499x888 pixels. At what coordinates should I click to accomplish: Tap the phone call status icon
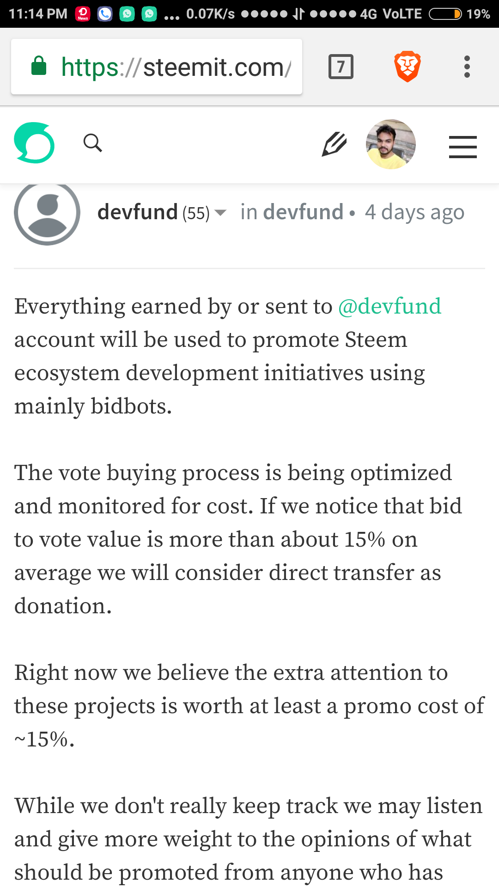105,14
